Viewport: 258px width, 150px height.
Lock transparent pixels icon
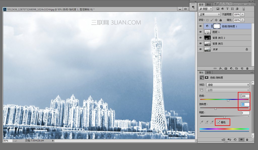click(x=207, y=20)
